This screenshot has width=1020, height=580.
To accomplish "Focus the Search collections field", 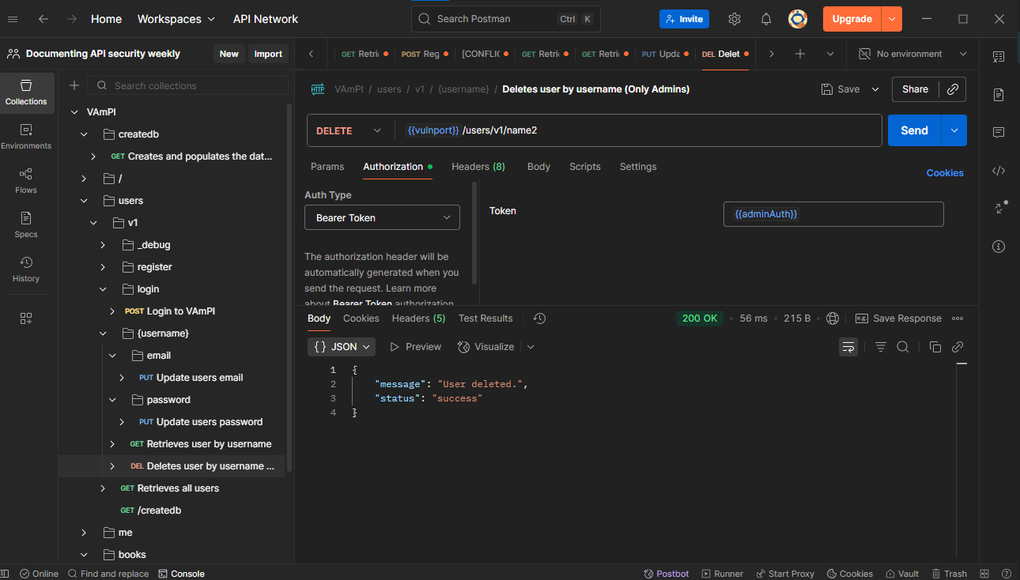I will (188, 85).
